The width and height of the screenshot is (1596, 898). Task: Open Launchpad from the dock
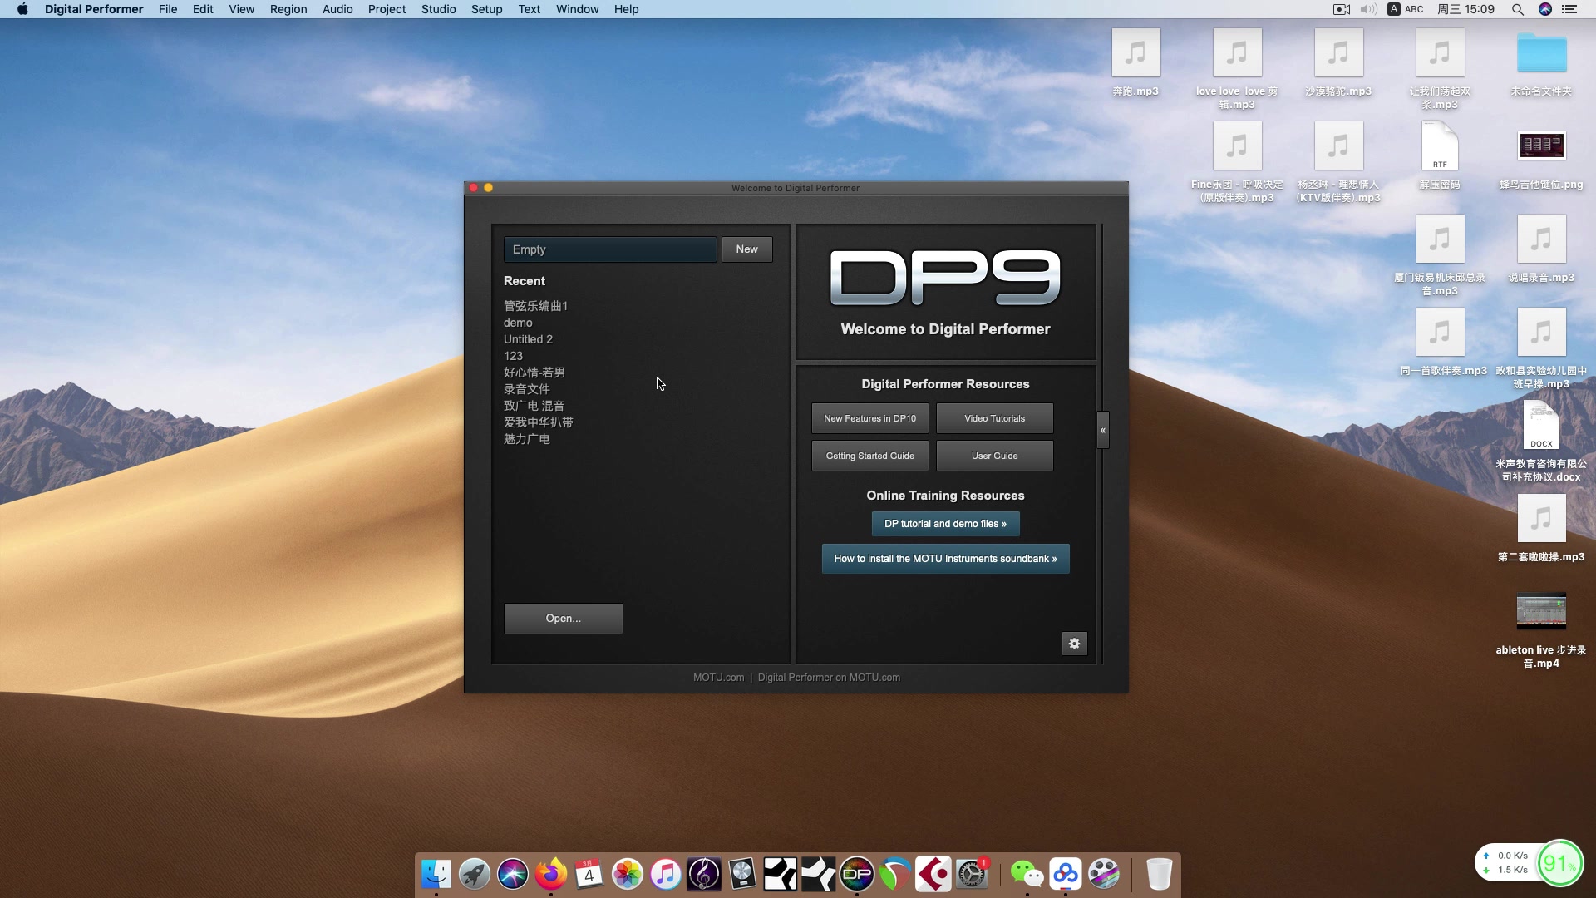coord(475,874)
